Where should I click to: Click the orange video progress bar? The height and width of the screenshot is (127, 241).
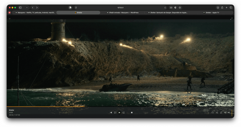(x=46, y=107)
